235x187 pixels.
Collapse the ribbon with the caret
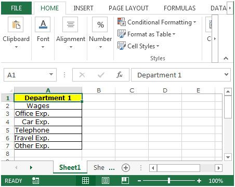tap(226, 58)
